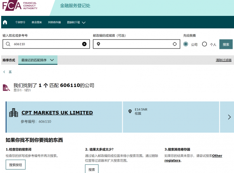Clear the search text with X icon
Screen dimensions: 234x173
(84, 44)
